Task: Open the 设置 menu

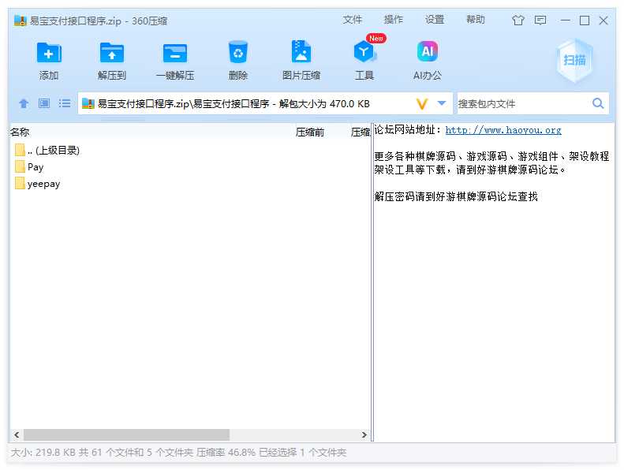Action: [434, 20]
